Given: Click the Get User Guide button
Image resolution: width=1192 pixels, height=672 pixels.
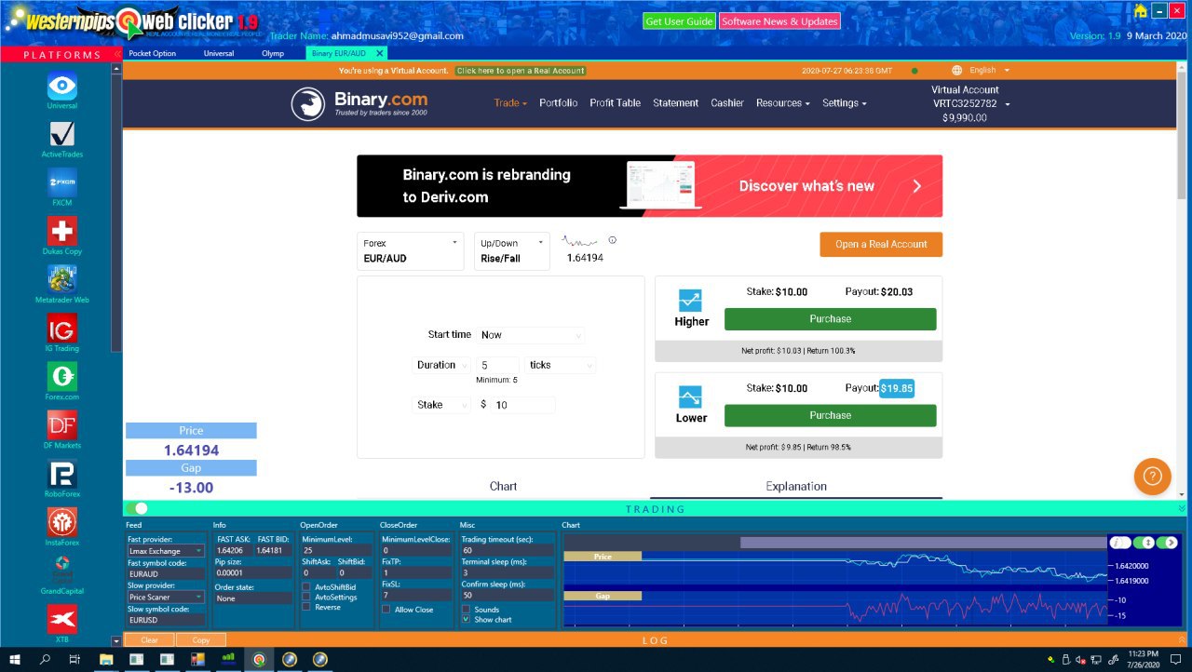Looking at the screenshot, I should (679, 21).
